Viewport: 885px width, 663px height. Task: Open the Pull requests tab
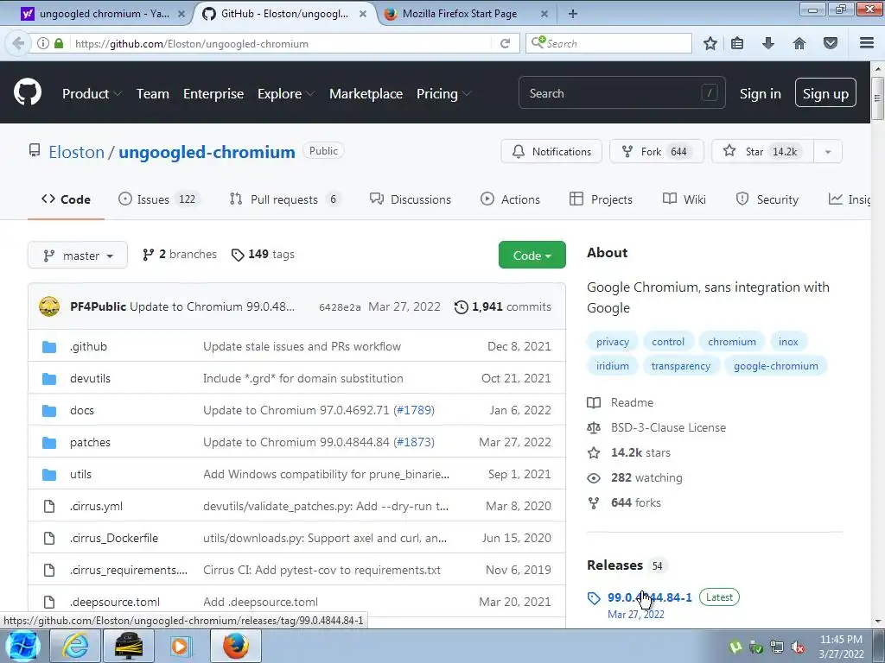tap(285, 199)
